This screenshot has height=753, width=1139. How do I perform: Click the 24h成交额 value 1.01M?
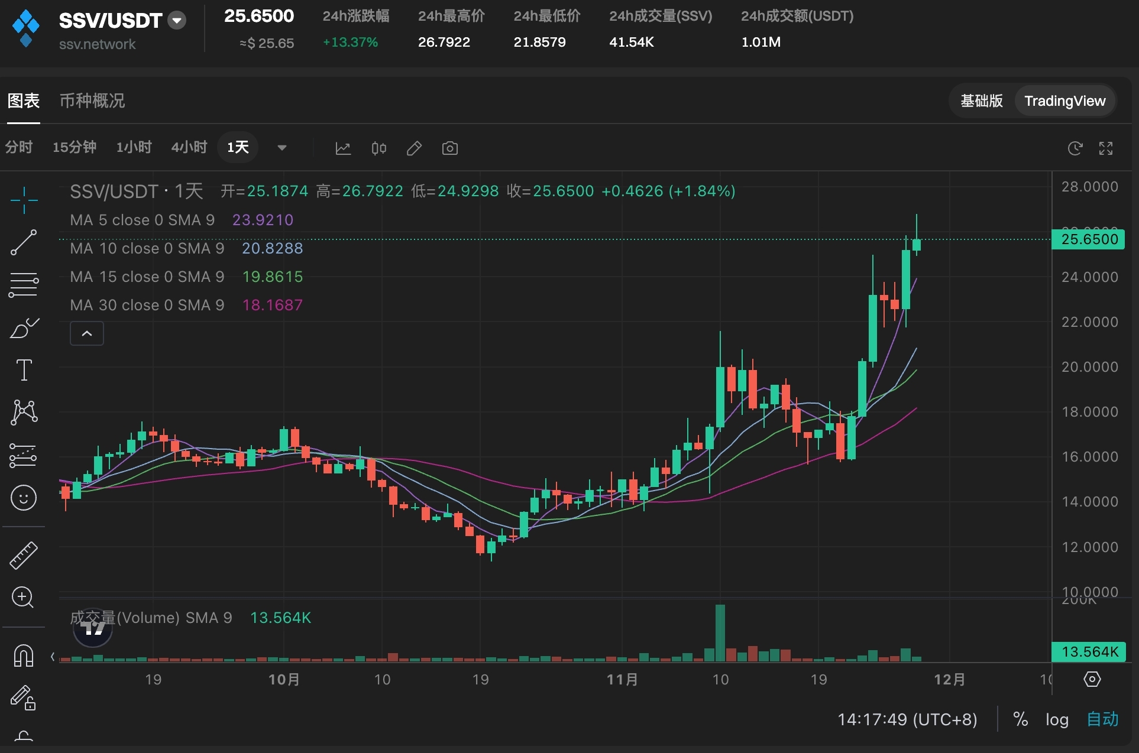click(761, 43)
